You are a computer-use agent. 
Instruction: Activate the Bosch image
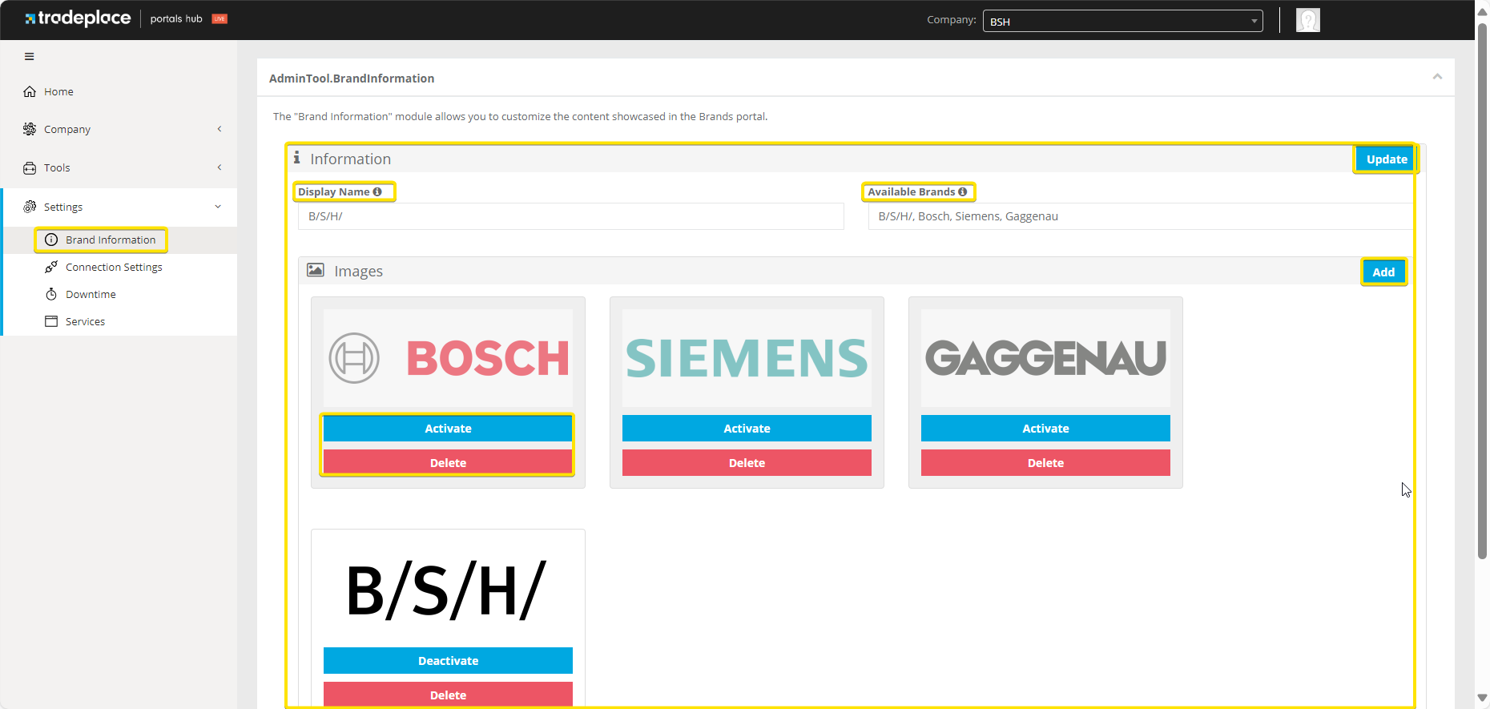[448, 429]
